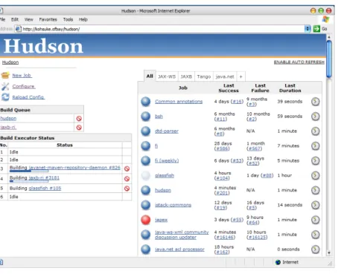Schedule a build for hudson job
The height and width of the screenshot is (274, 338).
point(316,190)
